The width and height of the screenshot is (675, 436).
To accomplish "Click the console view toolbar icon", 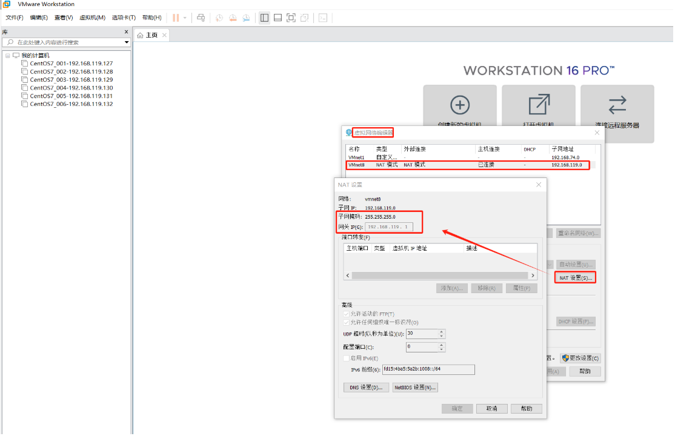I will pos(323,18).
